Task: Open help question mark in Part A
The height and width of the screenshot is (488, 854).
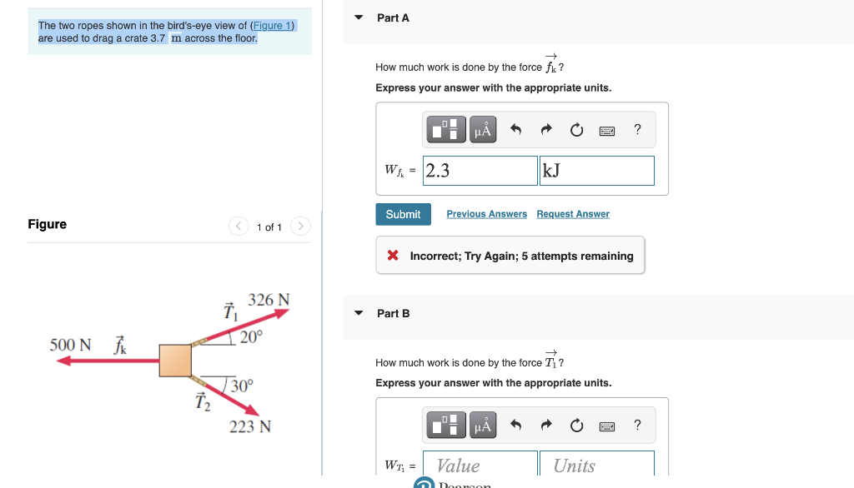Action: pos(637,129)
